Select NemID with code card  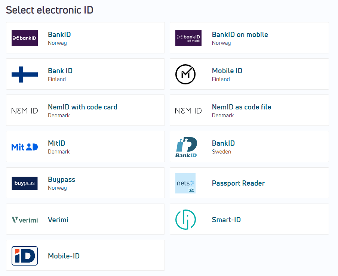85,110
